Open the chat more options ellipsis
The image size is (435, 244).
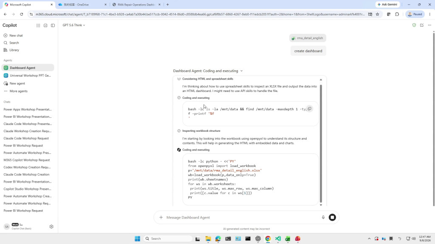pos(429,25)
